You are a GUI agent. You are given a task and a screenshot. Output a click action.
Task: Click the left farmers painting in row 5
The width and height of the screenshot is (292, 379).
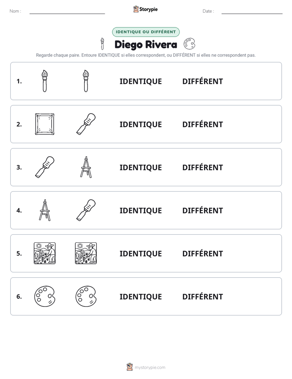point(45,253)
